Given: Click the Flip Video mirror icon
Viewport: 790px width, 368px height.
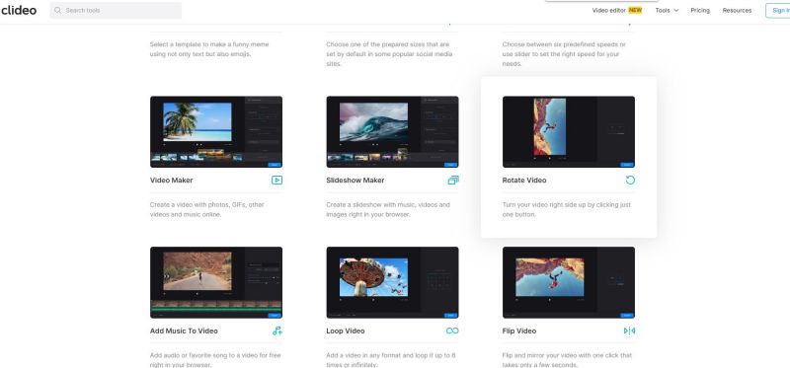Looking at the screenshot, I should [x=629, y=331].
